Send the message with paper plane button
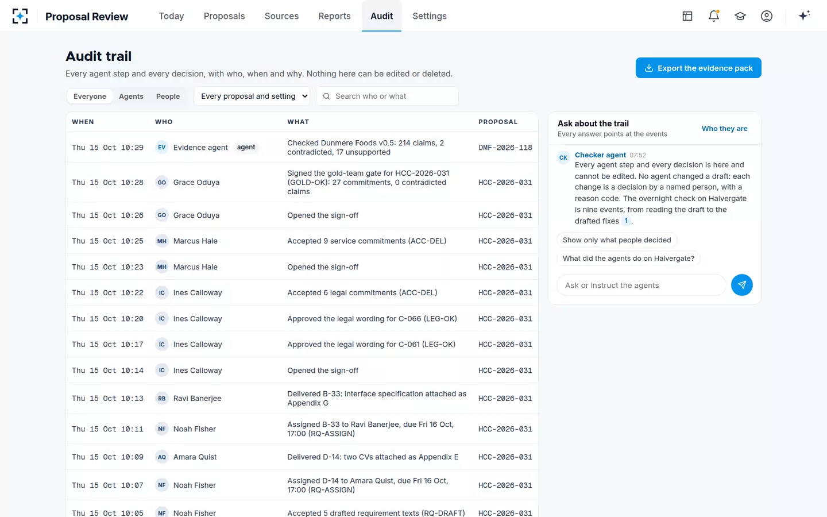Image resolution: width=827 pixels, height=517 pixels. click(742, 285)
